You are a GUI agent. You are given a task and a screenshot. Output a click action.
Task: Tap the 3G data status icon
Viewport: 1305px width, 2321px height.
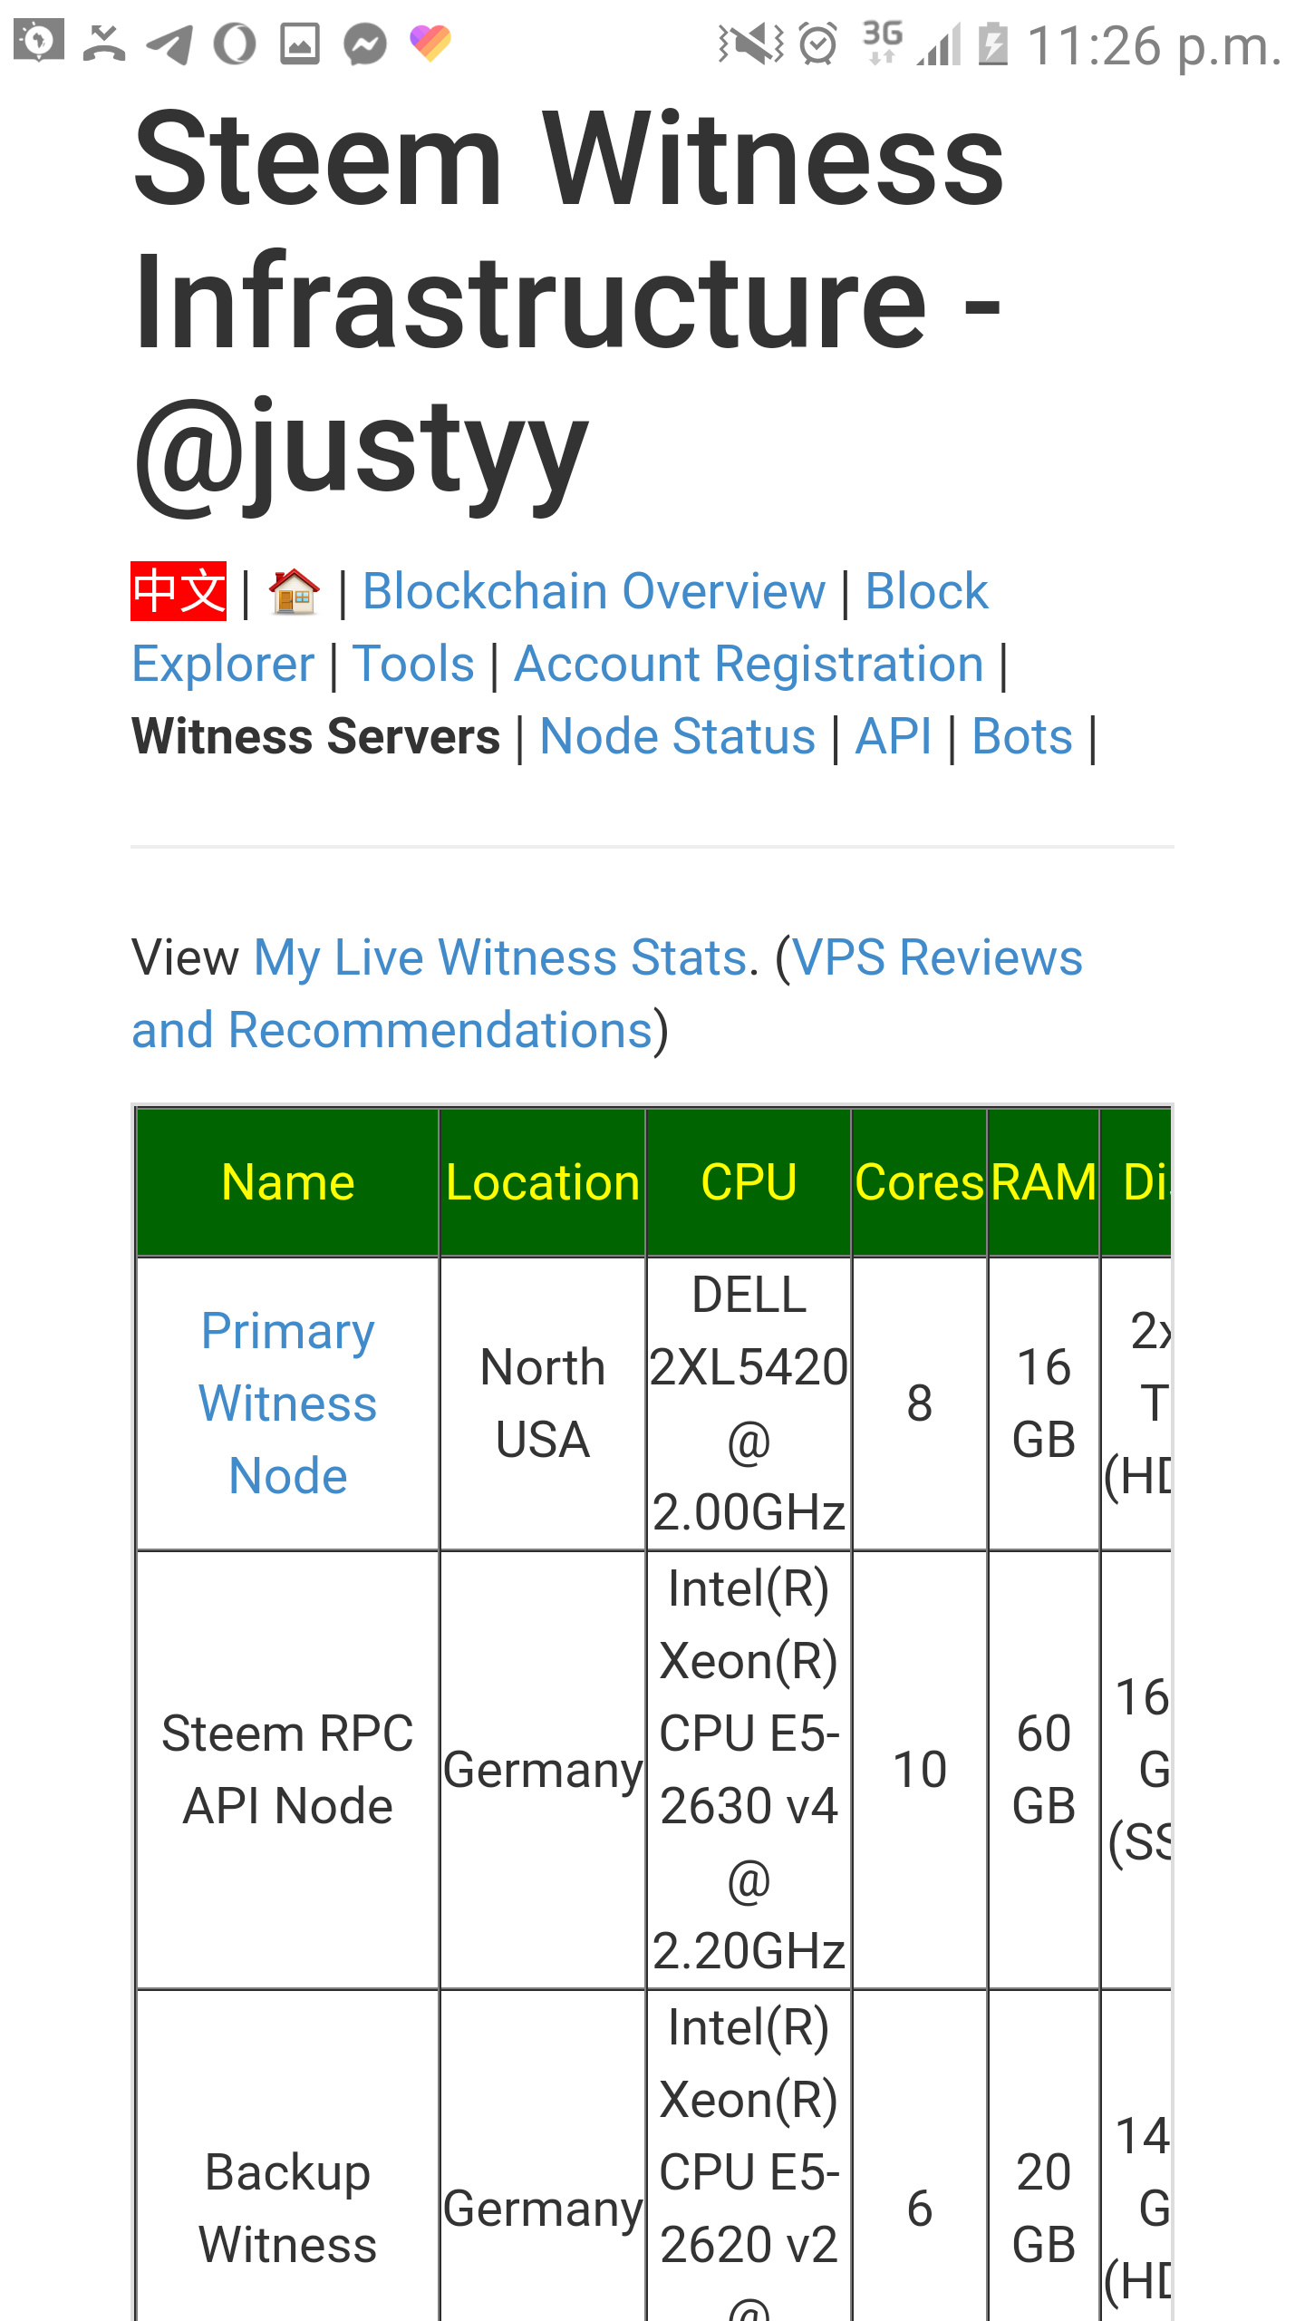[881, 42]
